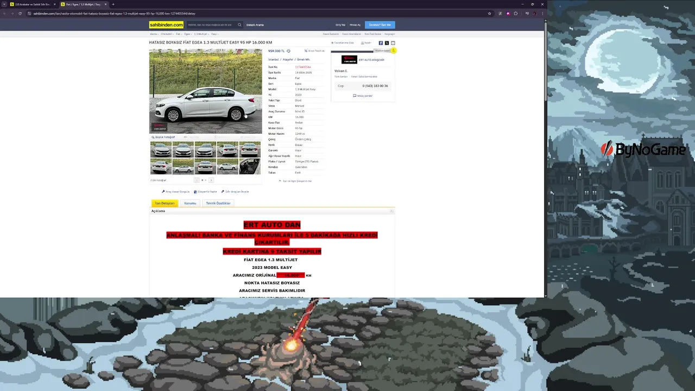Bookmark page with star icon

coord(489,13)
